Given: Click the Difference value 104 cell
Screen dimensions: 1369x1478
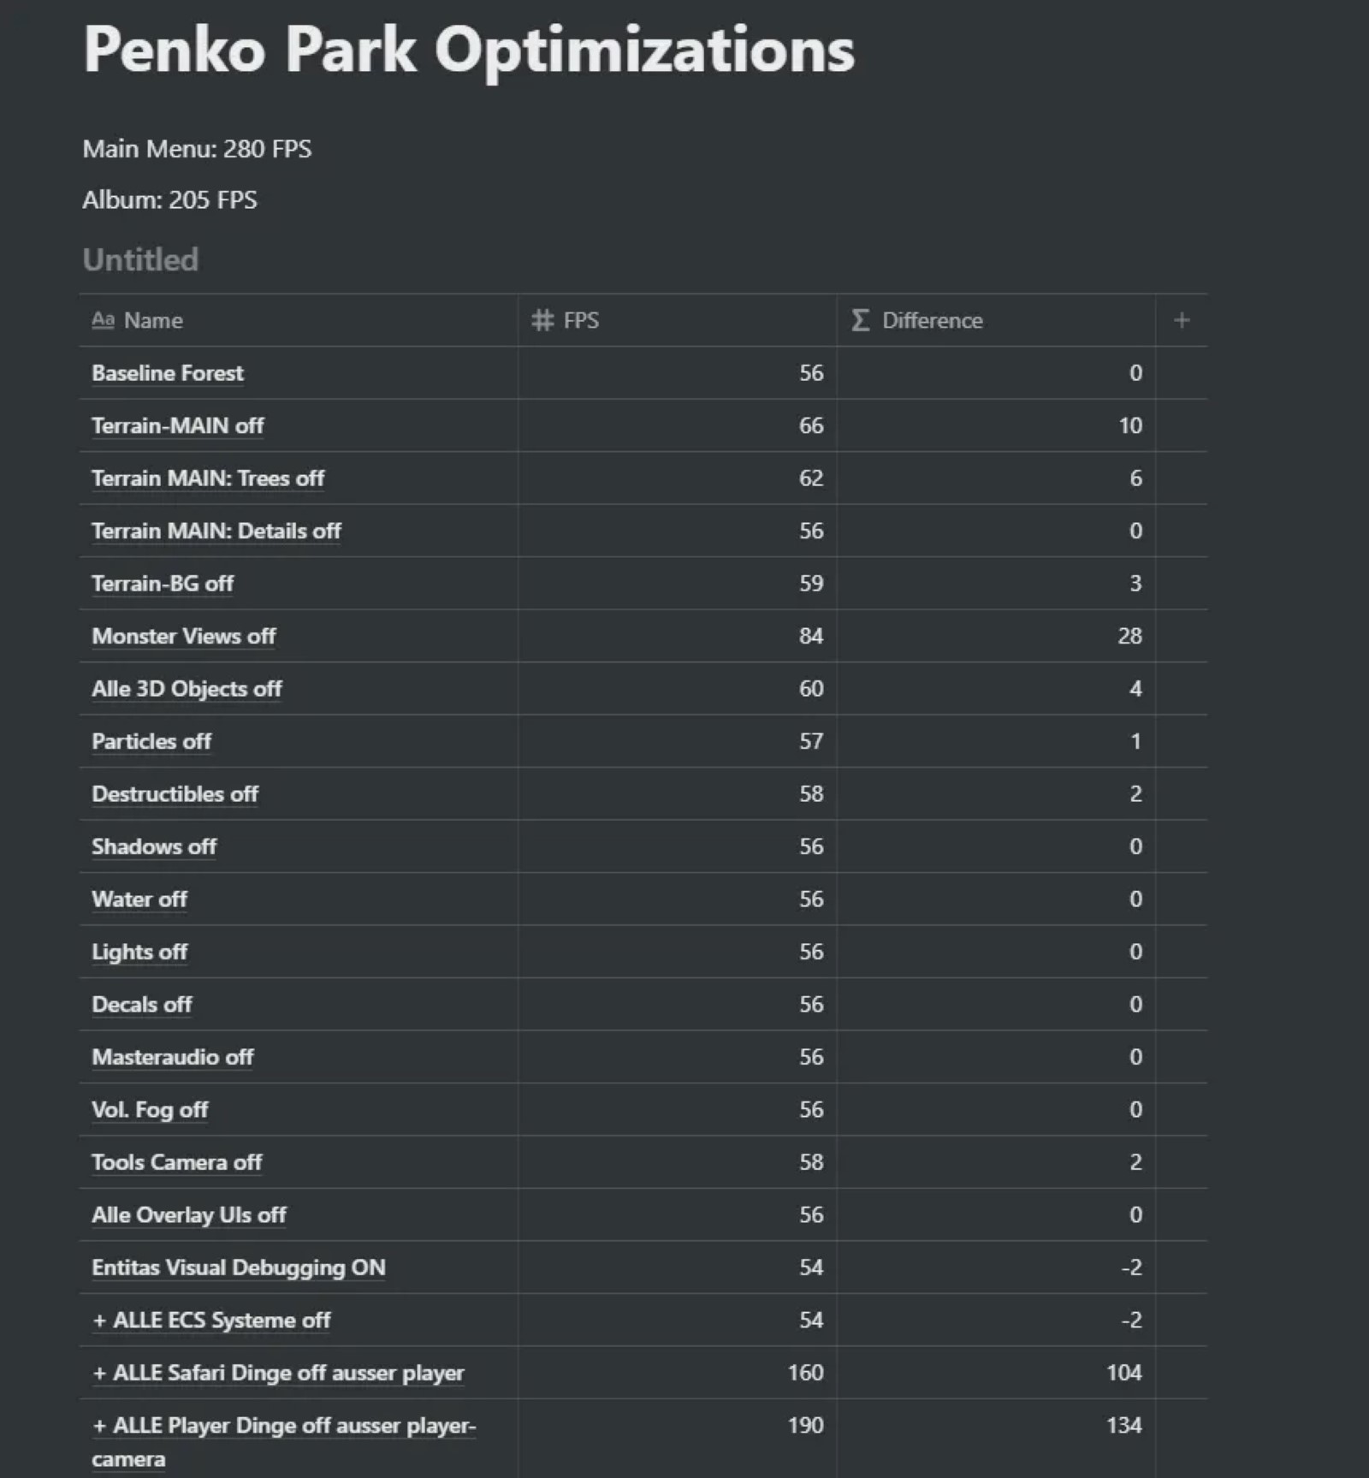Looking at the screenshot, I should (996, 1373).
